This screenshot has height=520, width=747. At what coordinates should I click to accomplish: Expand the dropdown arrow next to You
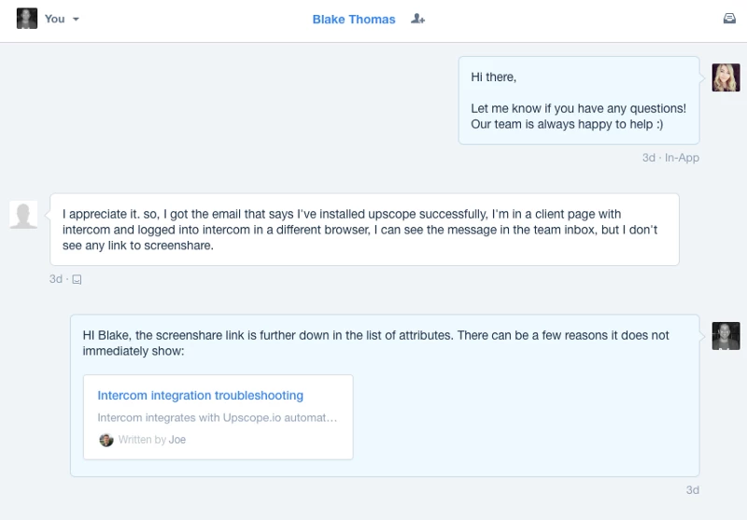coord(76,20)
